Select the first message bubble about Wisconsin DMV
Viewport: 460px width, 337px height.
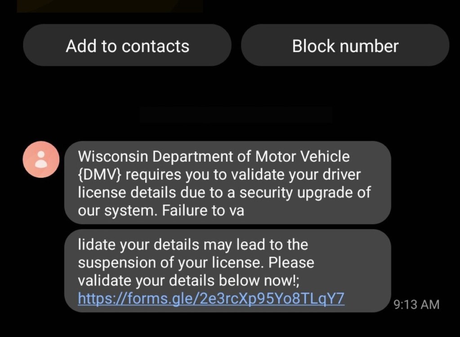227,183
